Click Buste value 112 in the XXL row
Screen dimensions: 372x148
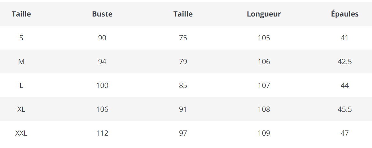102,133
